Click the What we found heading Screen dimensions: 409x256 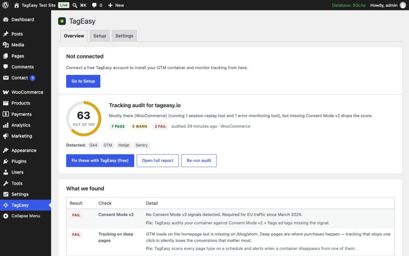[x=85, y=189]
